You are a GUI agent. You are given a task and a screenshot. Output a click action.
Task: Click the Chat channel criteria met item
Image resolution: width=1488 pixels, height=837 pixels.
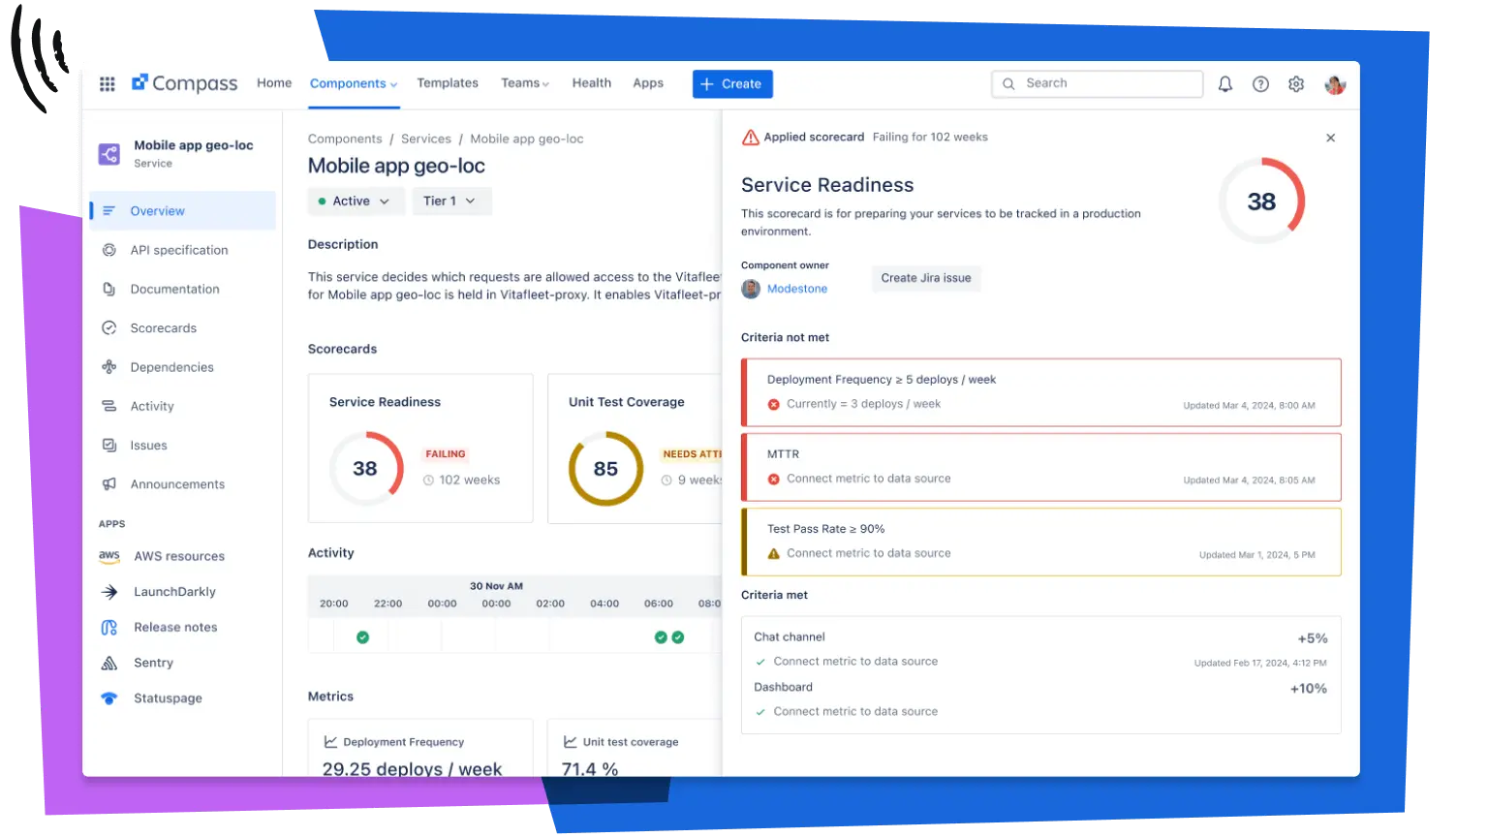(1041, 650)
